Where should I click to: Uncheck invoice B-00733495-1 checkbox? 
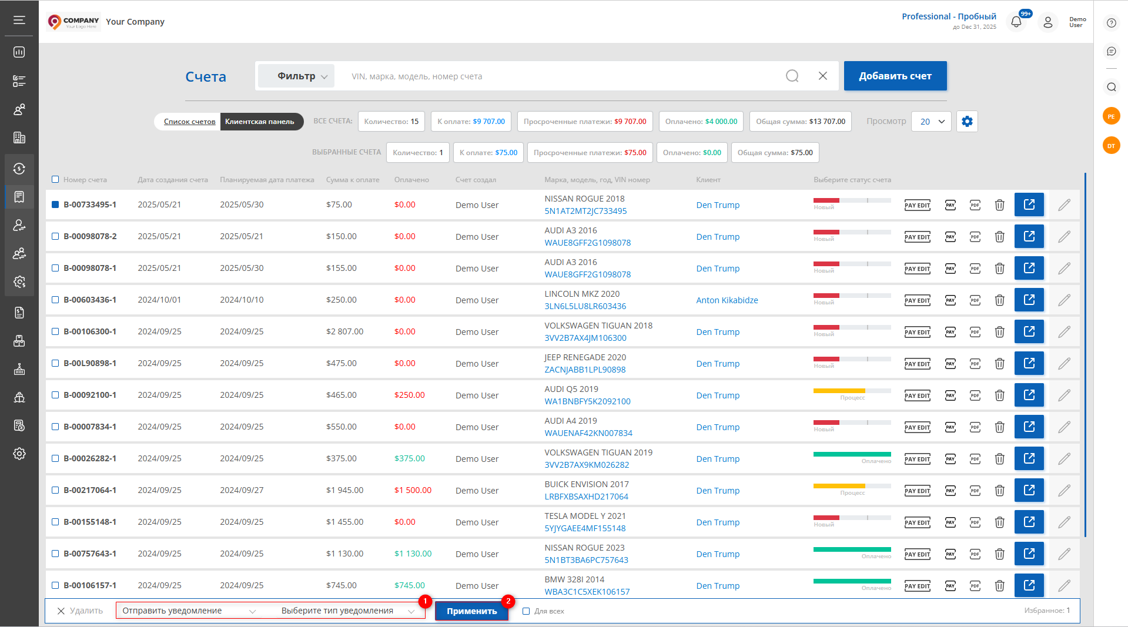pos(55,204)
